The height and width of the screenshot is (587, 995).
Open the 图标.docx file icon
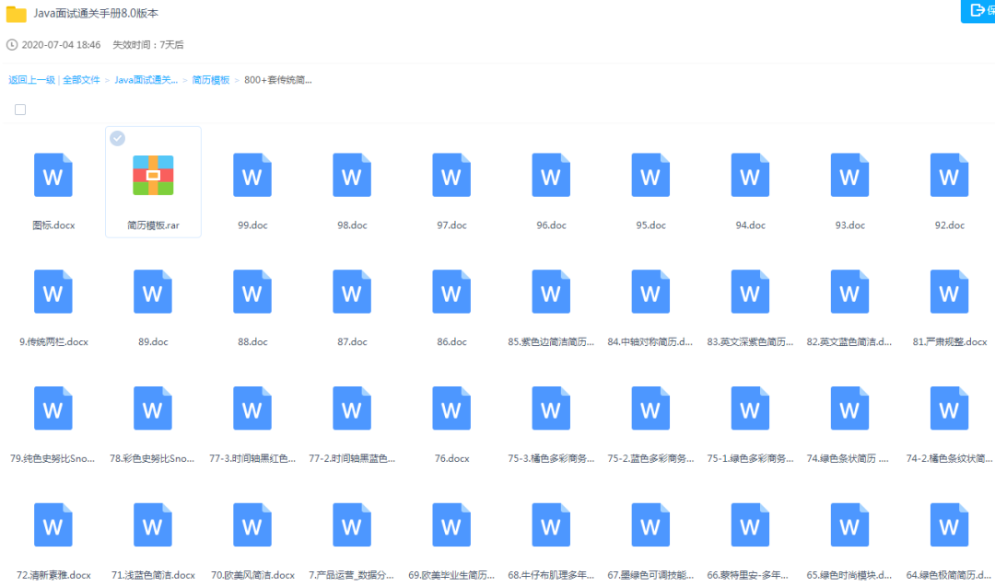click(53, 175)
